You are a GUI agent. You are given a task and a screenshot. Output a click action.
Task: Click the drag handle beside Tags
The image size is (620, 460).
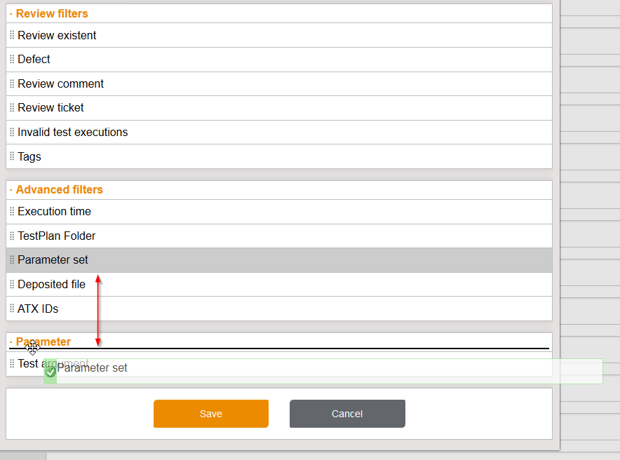pyautogui.click(x=11, y=156)
